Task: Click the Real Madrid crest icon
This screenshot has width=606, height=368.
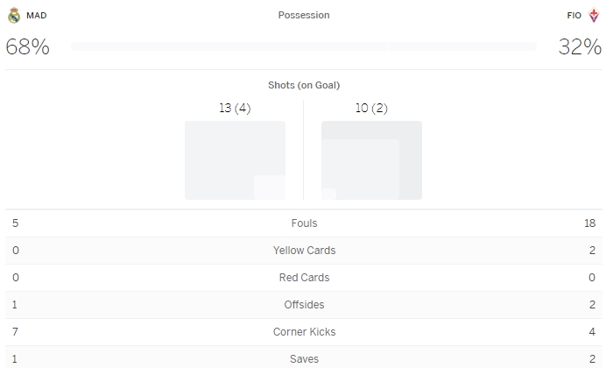Action: coord(13,15)
